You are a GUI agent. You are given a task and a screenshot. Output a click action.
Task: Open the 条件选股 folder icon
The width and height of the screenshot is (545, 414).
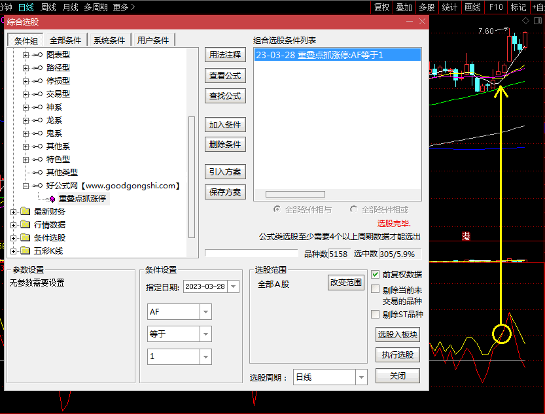(x=25, y=238)
